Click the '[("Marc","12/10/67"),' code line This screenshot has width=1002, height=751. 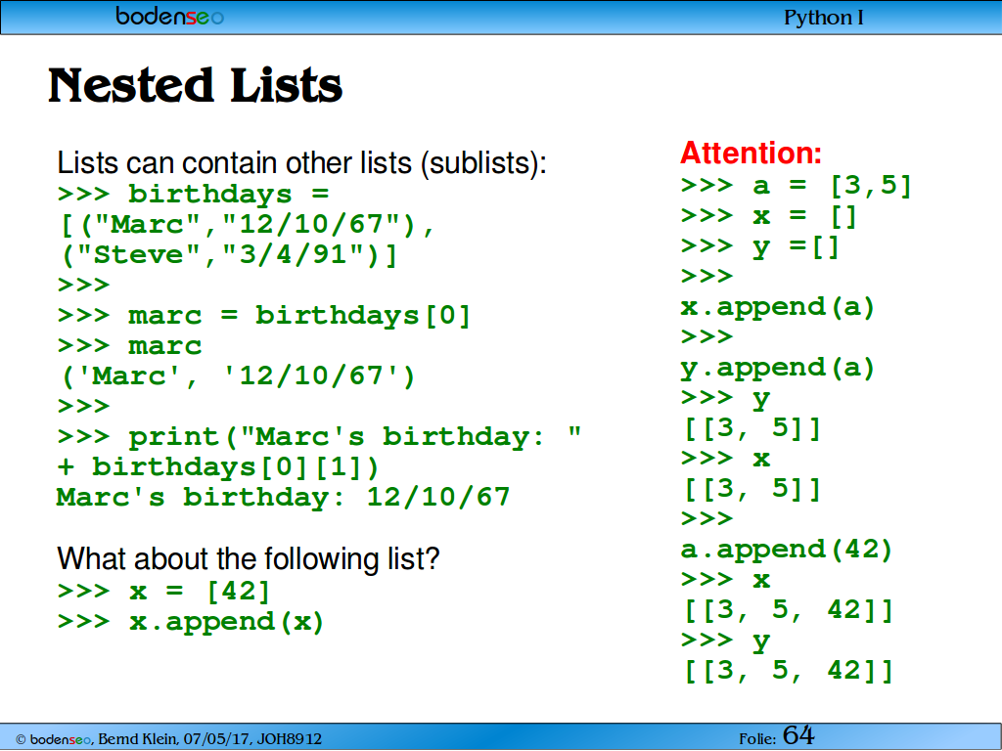(x=248, y=225)
